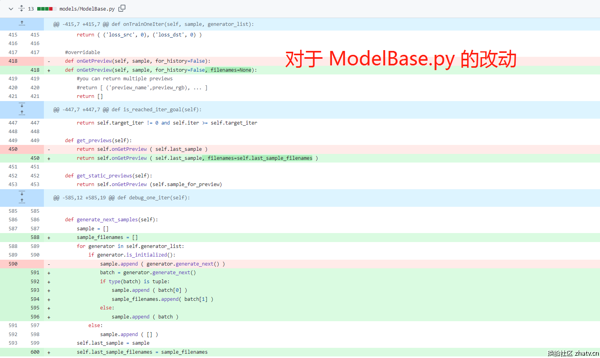Click the changes count '13'
The image size is (600, 358).
click(x=31, y=9)
